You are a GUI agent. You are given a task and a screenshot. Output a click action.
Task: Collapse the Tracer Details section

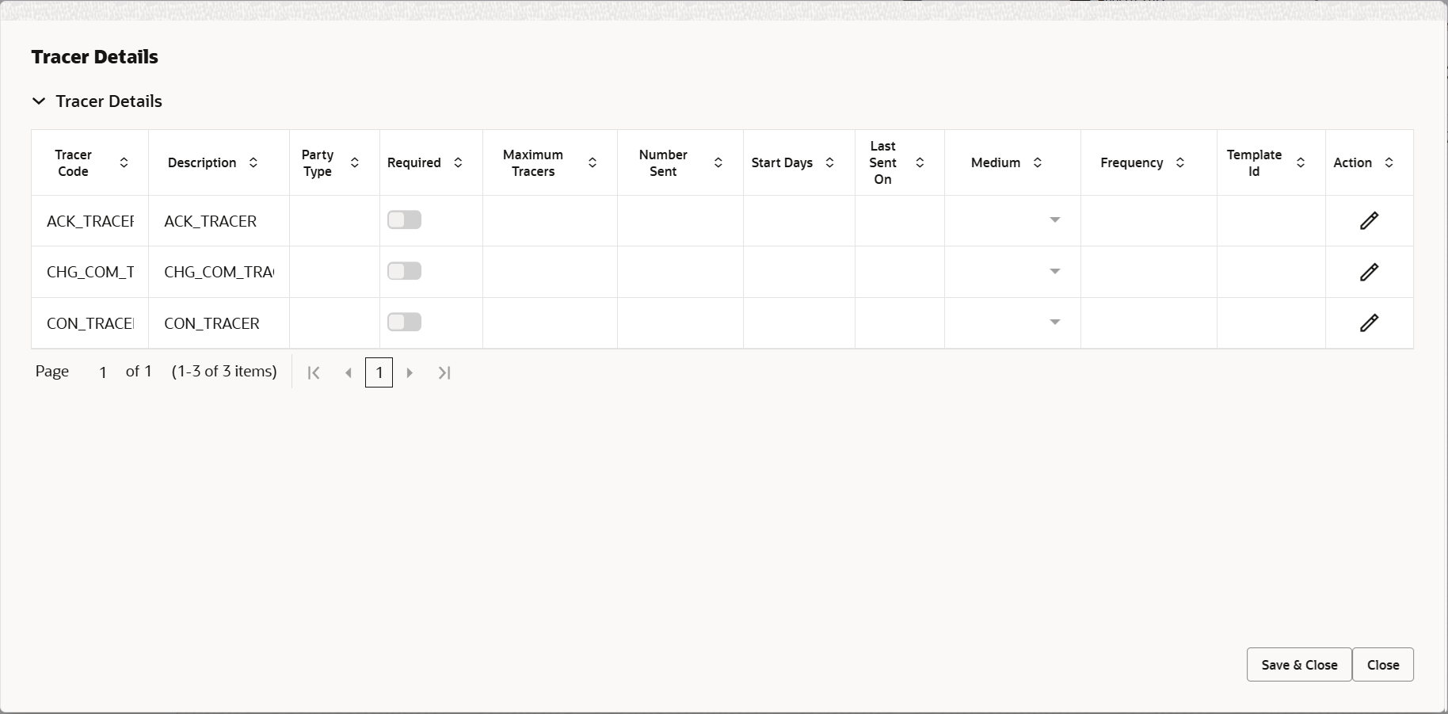coord(39,101)
